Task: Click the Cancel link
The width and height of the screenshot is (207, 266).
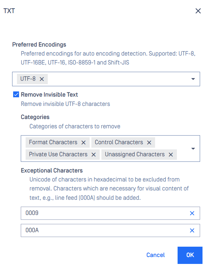Action: [x=155, y=255]
